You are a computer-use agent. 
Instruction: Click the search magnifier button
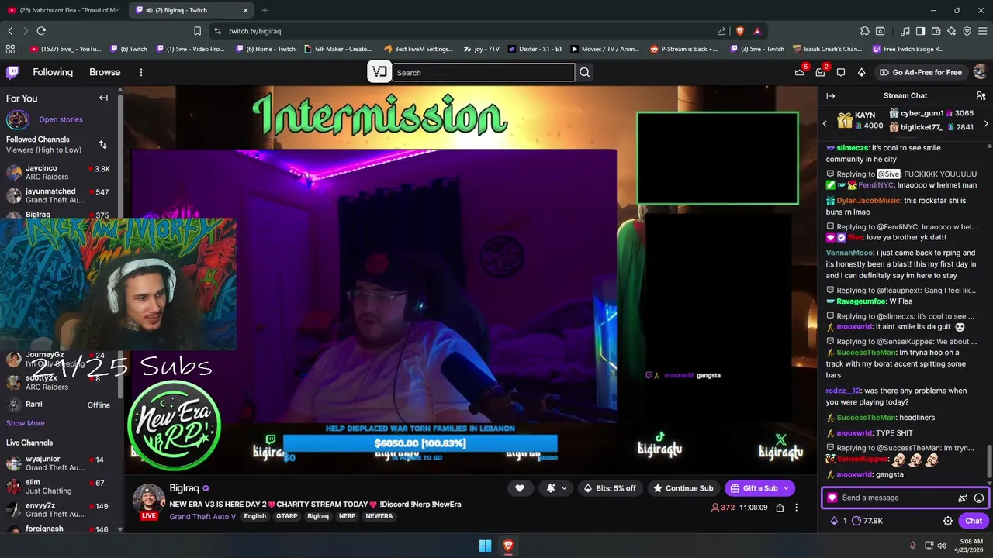point(585,72)
